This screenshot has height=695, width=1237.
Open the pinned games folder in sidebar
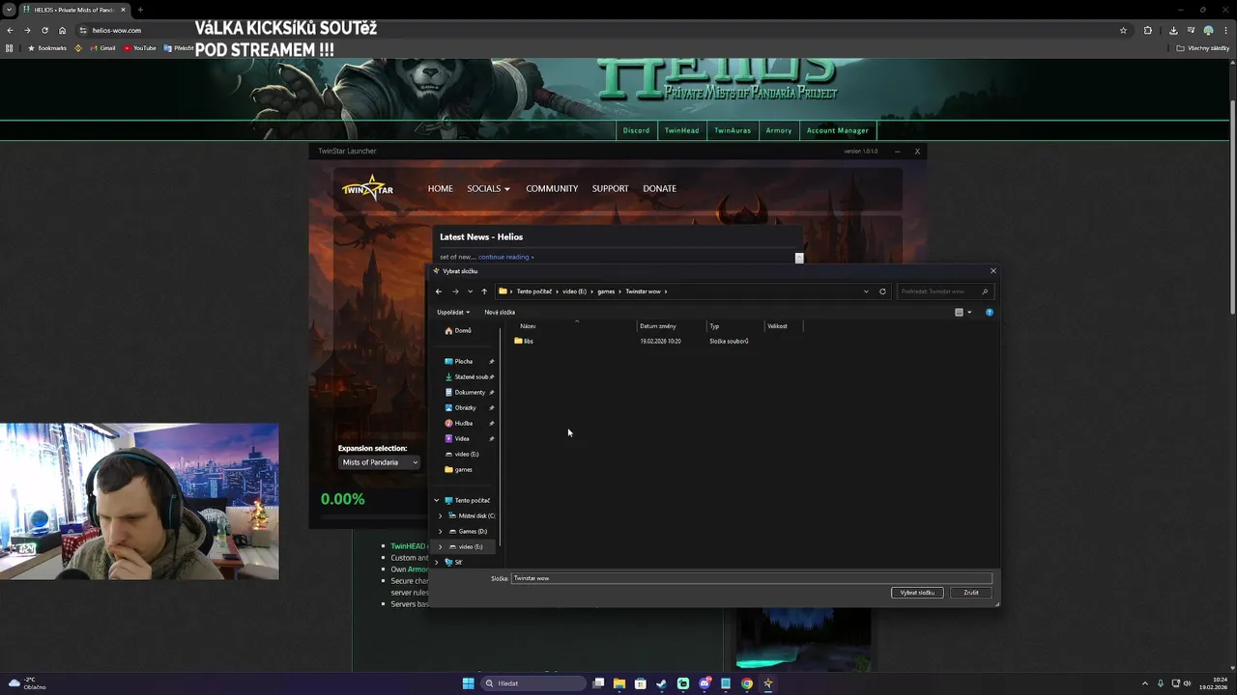click(458, 469)
